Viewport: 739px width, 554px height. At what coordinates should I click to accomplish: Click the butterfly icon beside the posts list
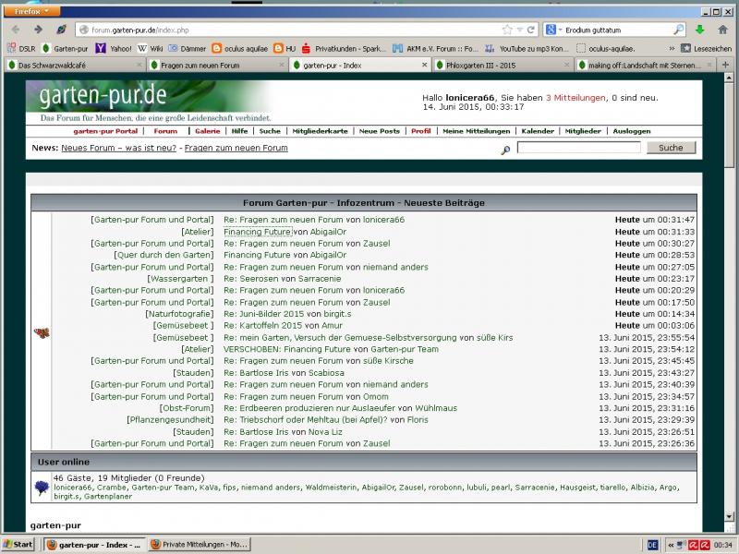point(41,332)
